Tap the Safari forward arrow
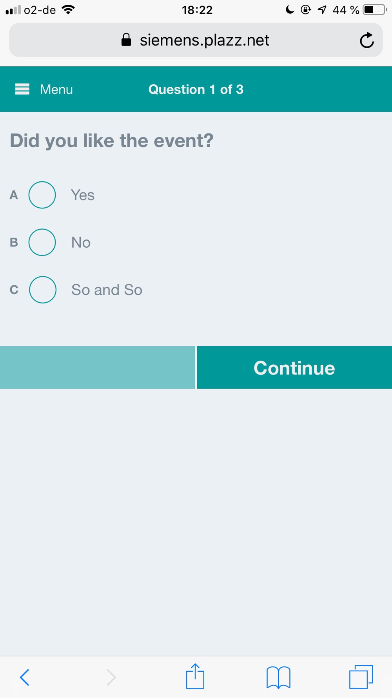 pyautogui.click(x=111, y=677)
